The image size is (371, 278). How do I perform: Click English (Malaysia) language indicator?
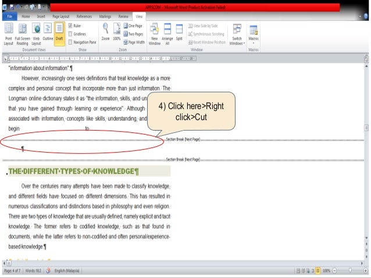(x=67, y=270)
